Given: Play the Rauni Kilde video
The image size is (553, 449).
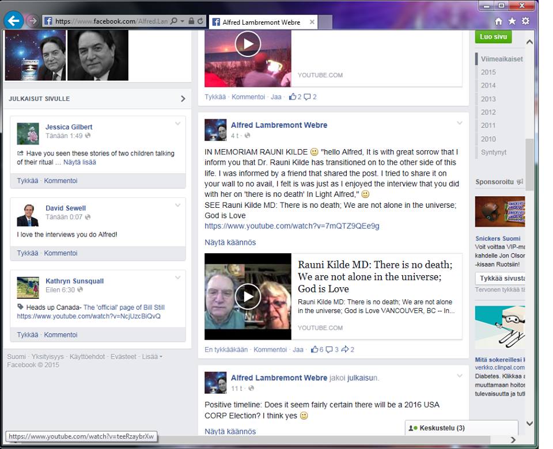Looking at the screenshot, I should tap(248, 297).
